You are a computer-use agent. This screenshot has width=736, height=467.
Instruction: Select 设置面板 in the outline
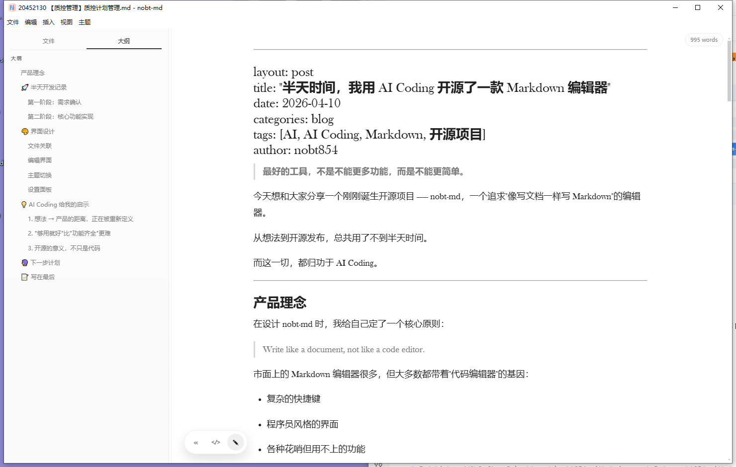[x=40, y=190]
